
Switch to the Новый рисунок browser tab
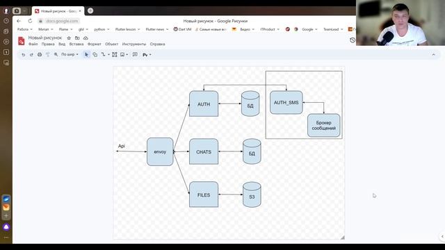point(58,11)
